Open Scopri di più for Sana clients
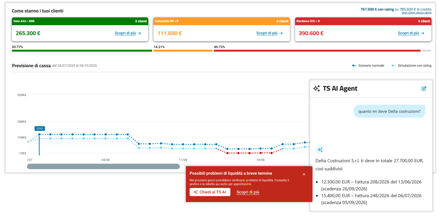440x216 pixels. click(x=125, y=33)
